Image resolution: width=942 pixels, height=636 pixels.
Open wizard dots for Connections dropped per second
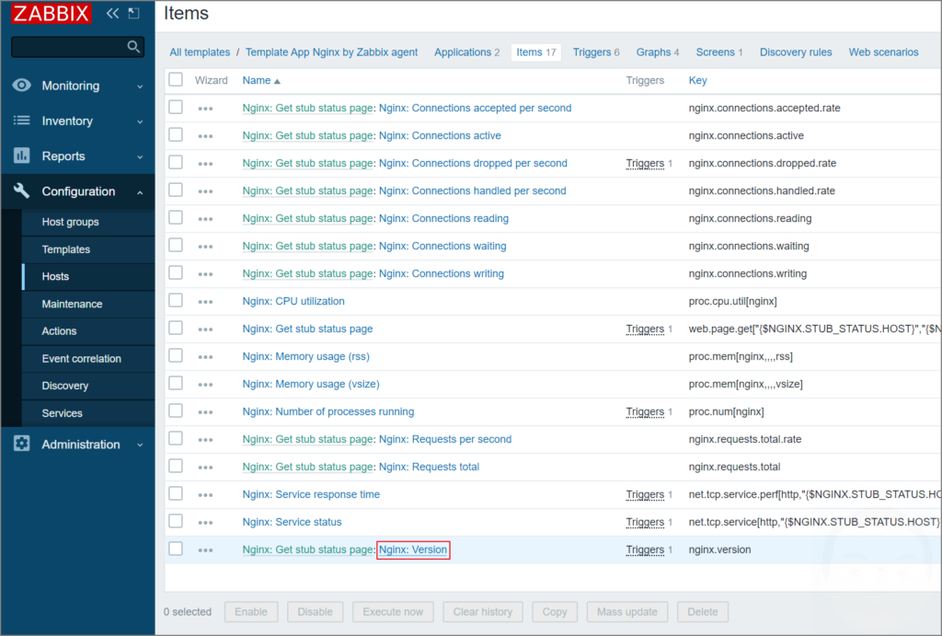[x=205, y=164]
